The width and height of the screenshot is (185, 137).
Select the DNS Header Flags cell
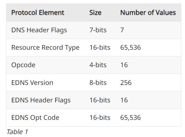(x=39, y=30)
